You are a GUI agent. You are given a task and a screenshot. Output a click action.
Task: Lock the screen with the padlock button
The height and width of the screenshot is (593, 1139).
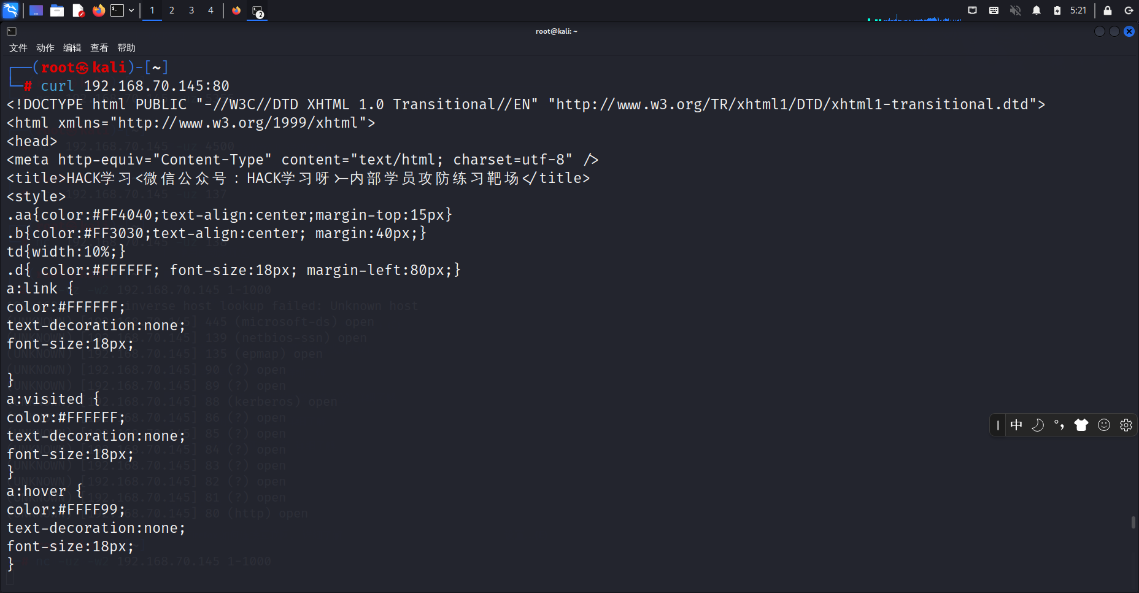[x=1108, y=10]
